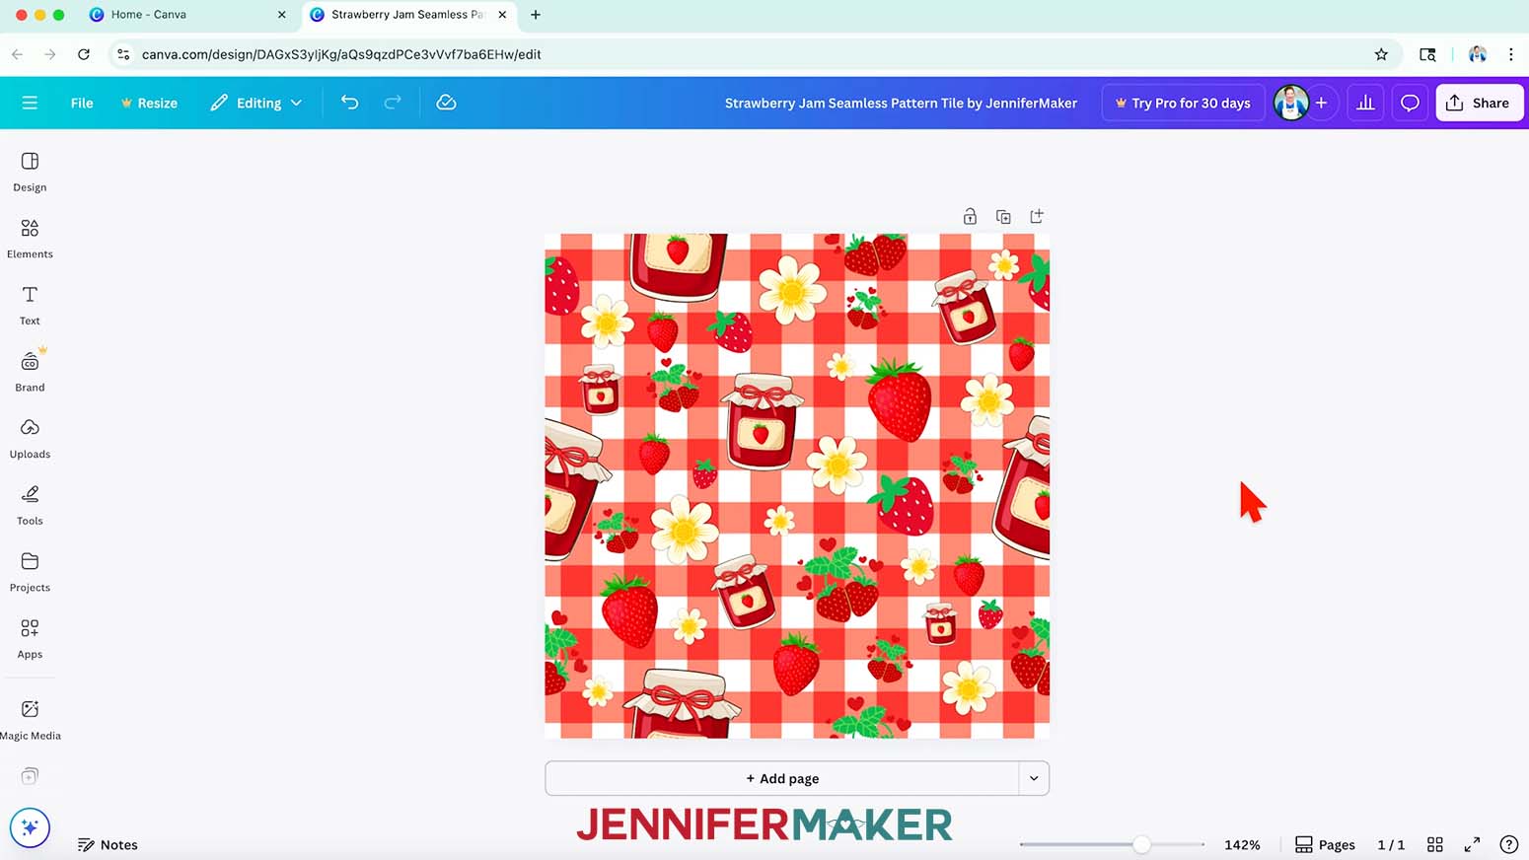Screen dimensions: 1529x860
Task: Open the File menu
Action: tap(82, 103)
